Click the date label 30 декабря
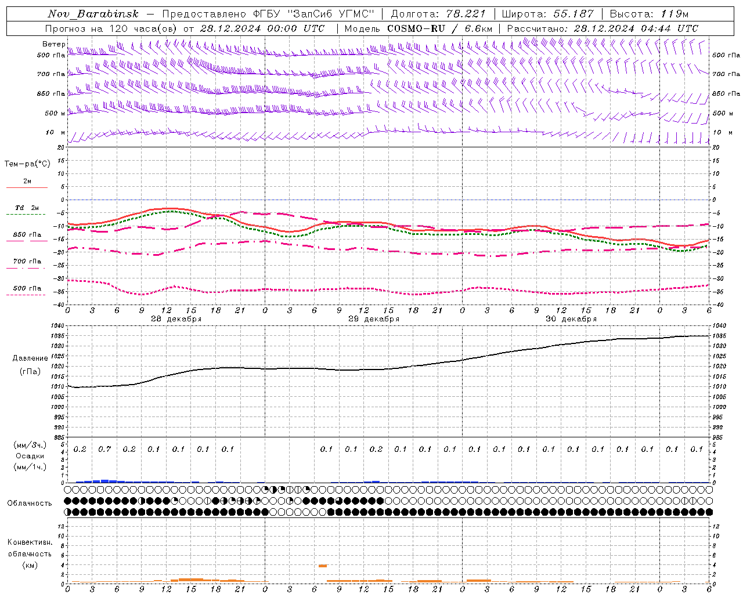Viewport: 743px width, 594px height. [571, 319]
